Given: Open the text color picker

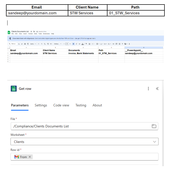Looking at the screenshot, I should [x=83, y=44].
